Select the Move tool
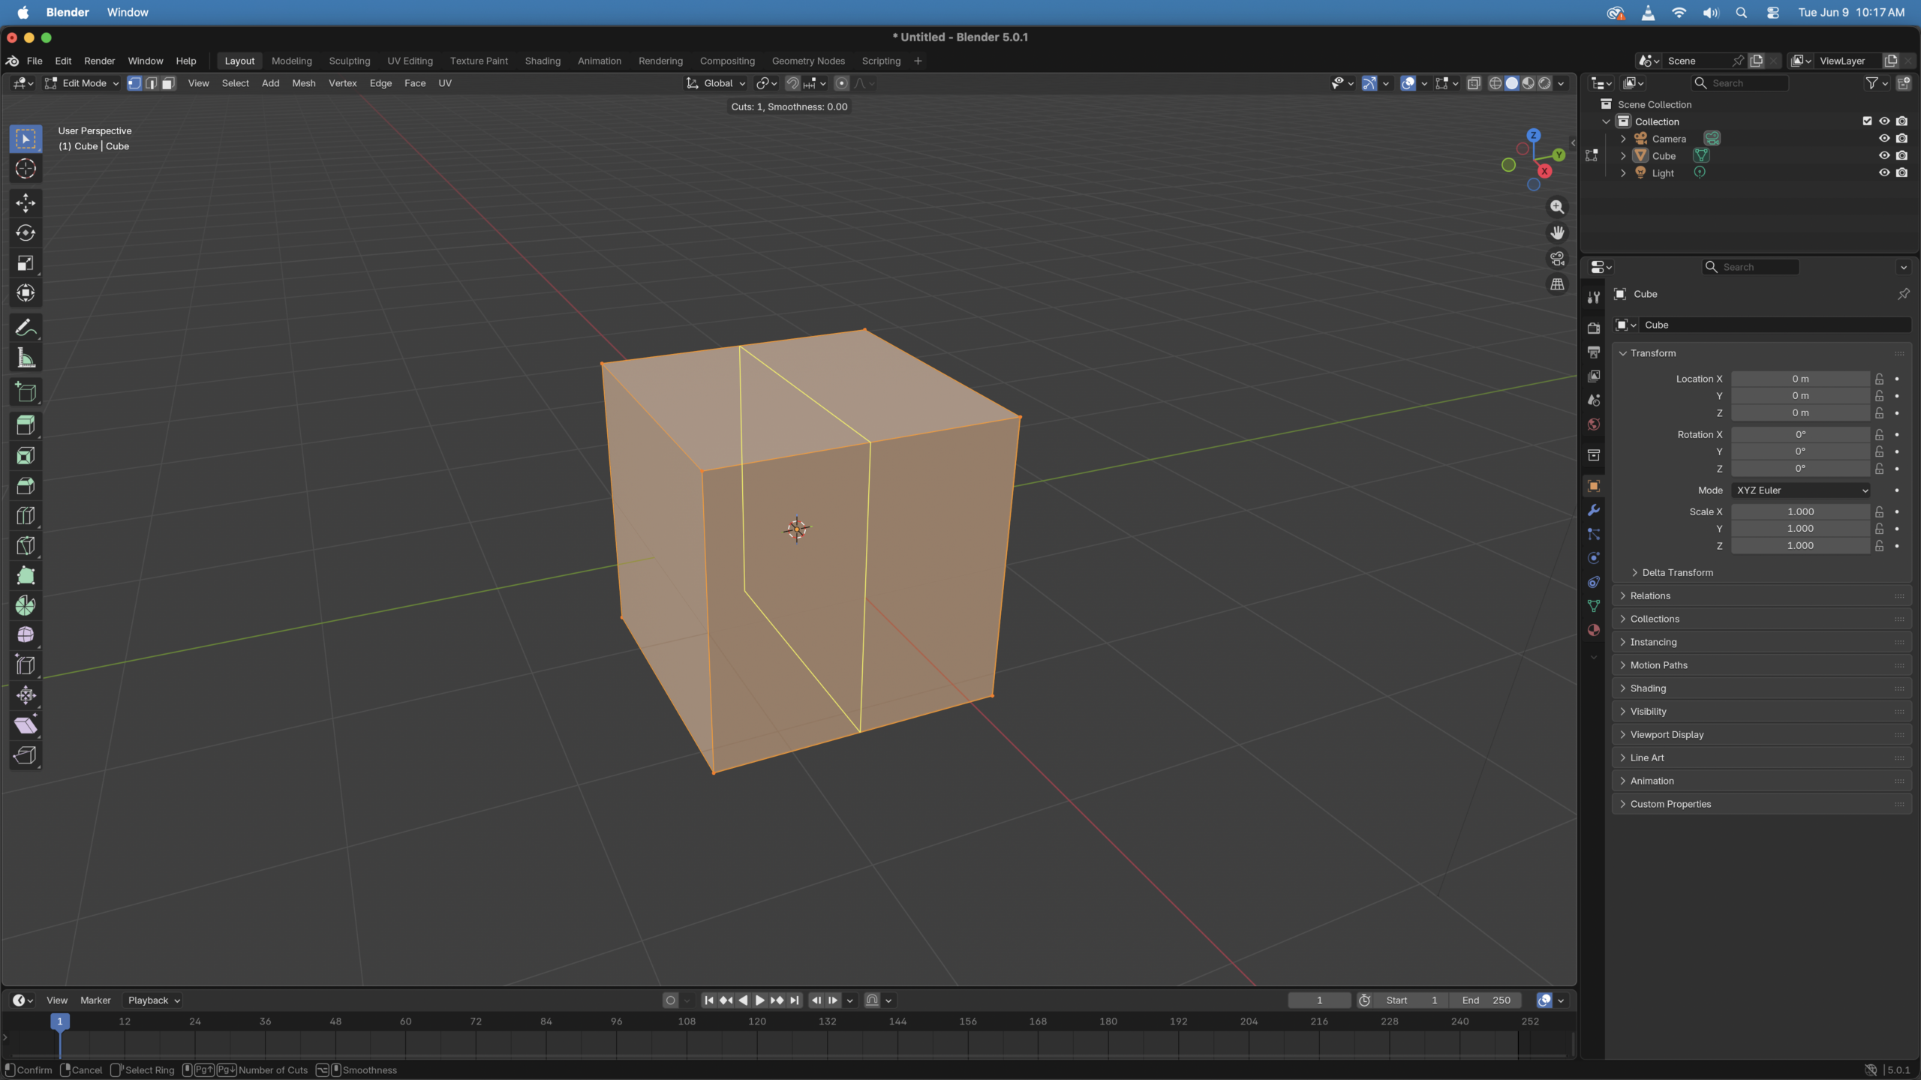This screenshot has width=1921, height=1080. pos(26,202)
